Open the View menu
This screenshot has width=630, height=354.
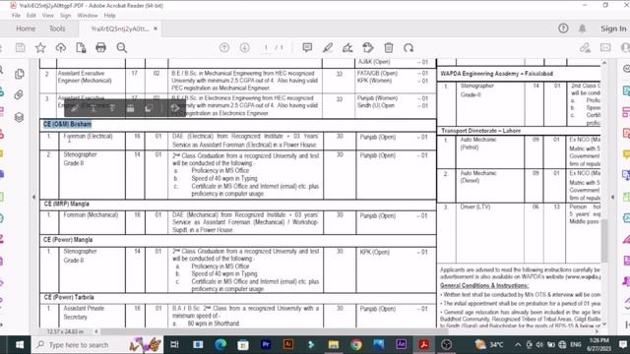[x=48, y=16]
